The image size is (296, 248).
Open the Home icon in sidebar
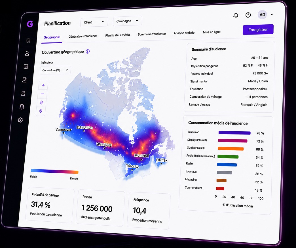click(28, 40)
